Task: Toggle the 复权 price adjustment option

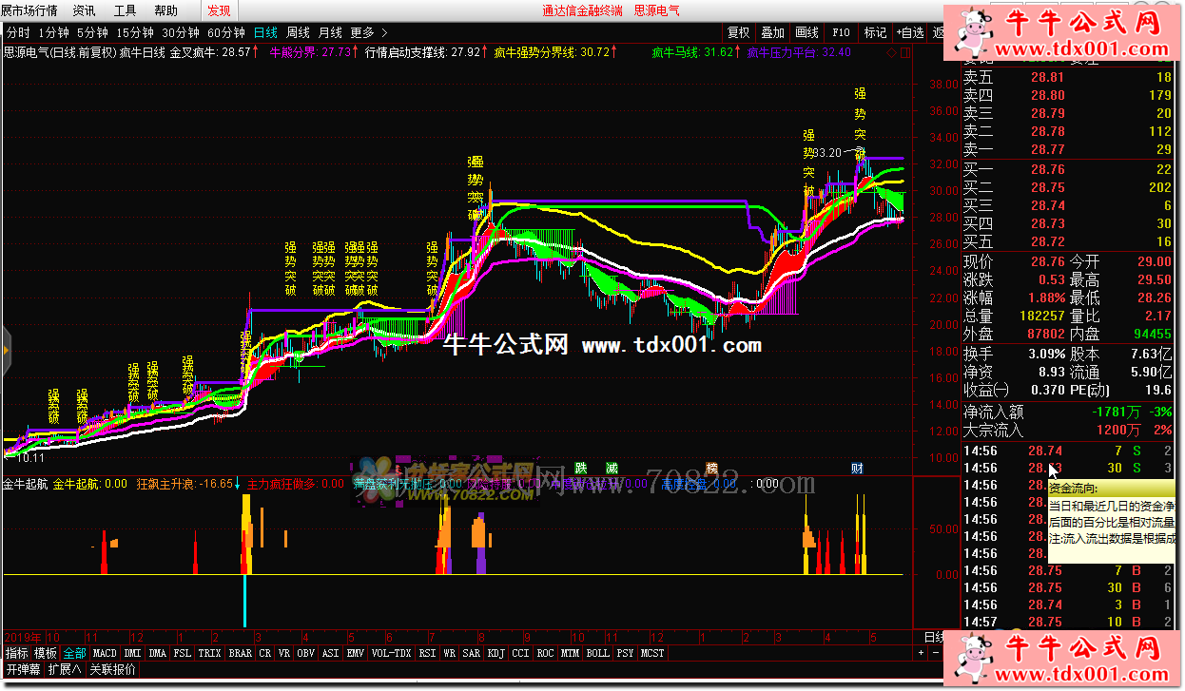Action: (x=738, y=32)
